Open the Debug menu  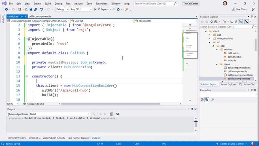58,4
